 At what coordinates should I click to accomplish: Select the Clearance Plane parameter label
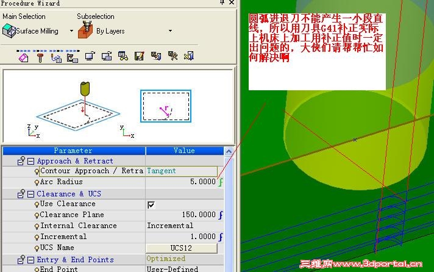click(x=72, y=215)
